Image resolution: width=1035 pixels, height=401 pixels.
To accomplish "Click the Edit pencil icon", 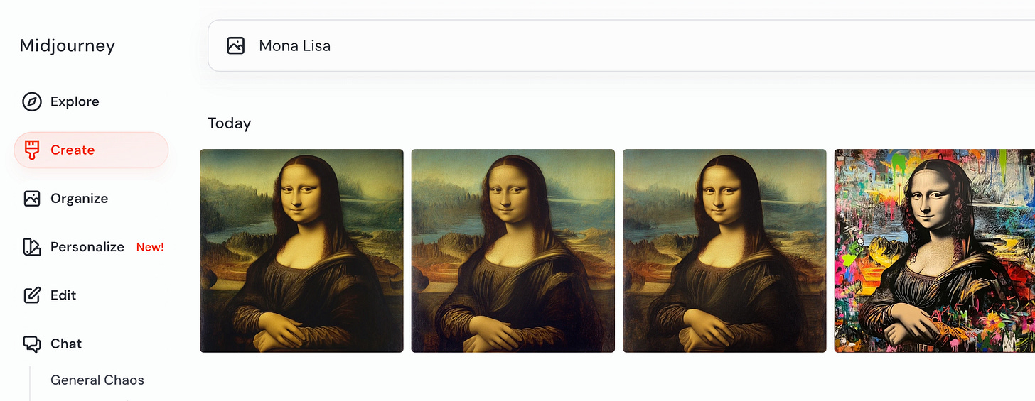I will tap(32, 295).
